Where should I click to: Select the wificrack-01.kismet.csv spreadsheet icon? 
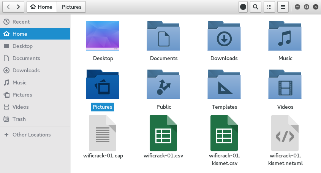(224, 133)
